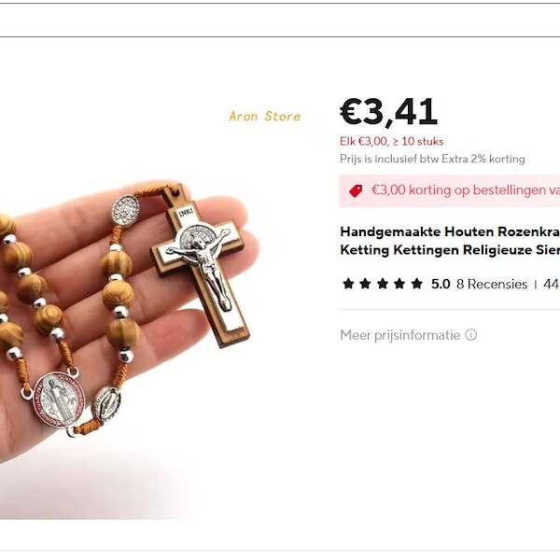Open Meer prijsinformatie details
Image resolution: width=560 pixels, height=560 pixels.
coord(400,335)
